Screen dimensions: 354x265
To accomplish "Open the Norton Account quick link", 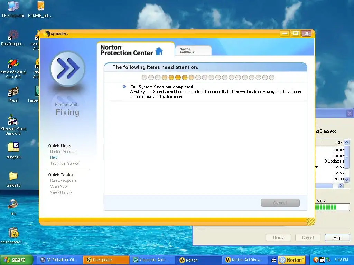I will click(63, 152).
